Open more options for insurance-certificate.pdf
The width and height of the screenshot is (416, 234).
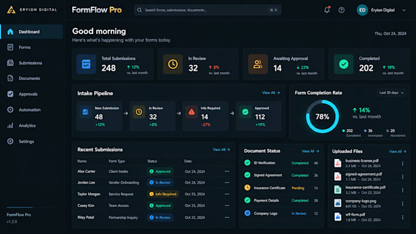403,190
